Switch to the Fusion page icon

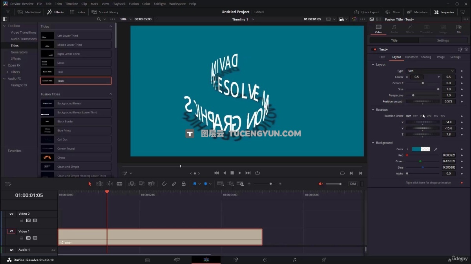[235, 260]
